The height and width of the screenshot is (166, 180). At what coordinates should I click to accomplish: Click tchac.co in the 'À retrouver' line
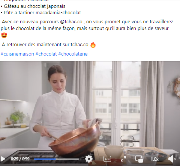pos(79,45)
